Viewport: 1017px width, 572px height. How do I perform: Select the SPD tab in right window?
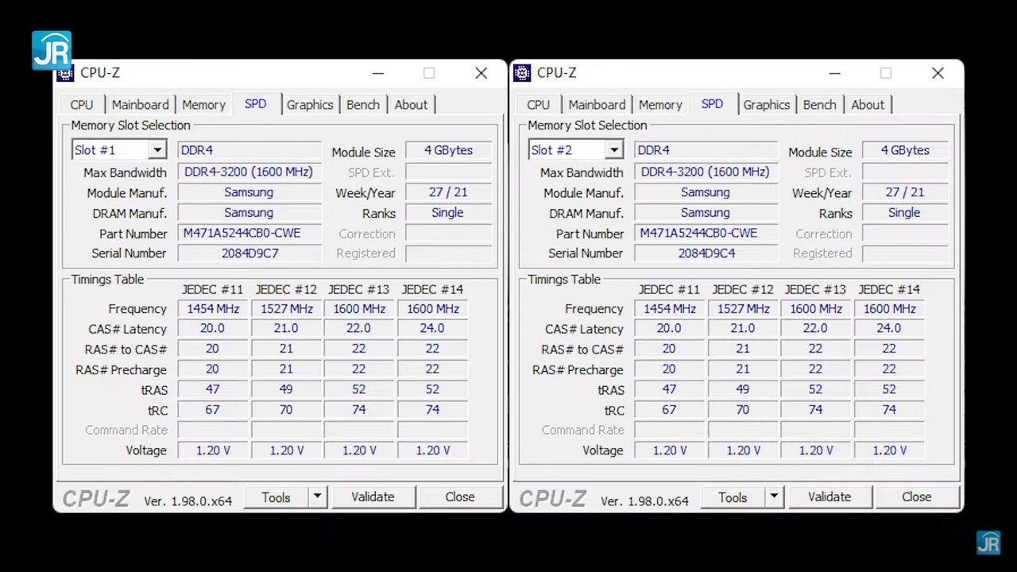coord(713,104)
